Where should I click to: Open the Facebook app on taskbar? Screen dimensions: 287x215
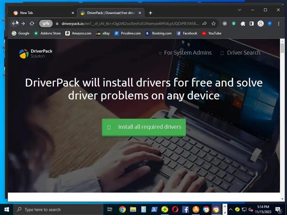coord(186,209)
